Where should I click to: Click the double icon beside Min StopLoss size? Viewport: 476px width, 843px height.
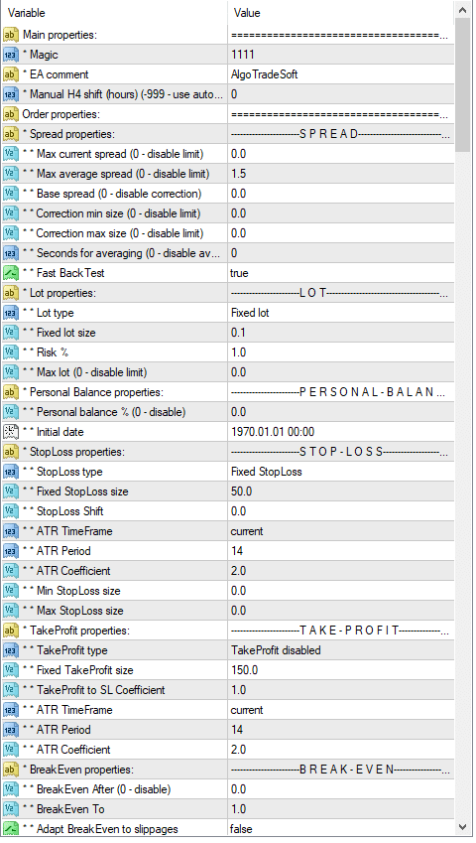click(x=11, y=591)
